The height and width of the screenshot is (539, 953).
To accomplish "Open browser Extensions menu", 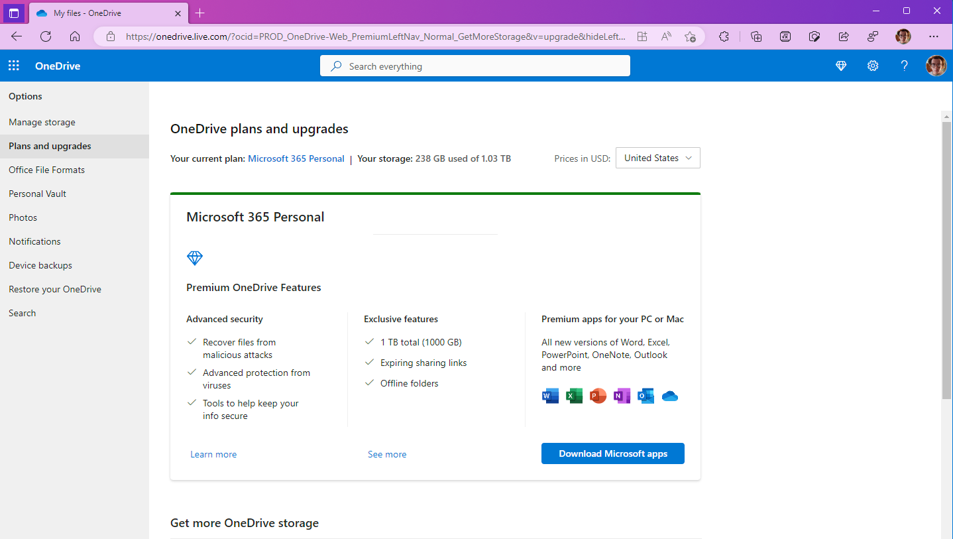I will click(x=724, y=36).
